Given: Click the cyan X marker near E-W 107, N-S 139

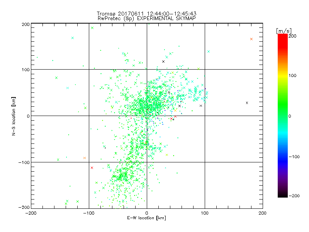Looking at the screenshot, I should tap(209, 51).
